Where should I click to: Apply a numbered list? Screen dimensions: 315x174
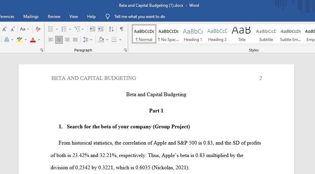[64, 29]
